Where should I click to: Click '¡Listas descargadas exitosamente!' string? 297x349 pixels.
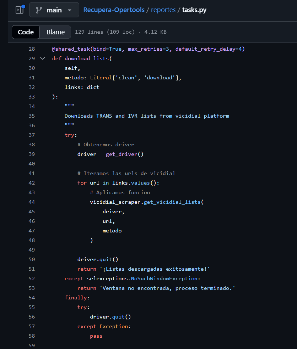[155, 269]
